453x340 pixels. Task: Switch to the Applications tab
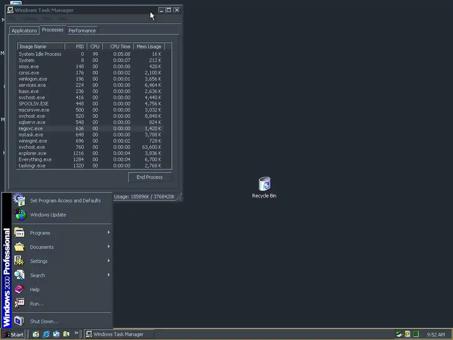24,31
